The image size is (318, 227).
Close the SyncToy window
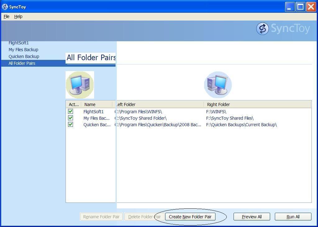pyautogui.click(x=311, y=7)
